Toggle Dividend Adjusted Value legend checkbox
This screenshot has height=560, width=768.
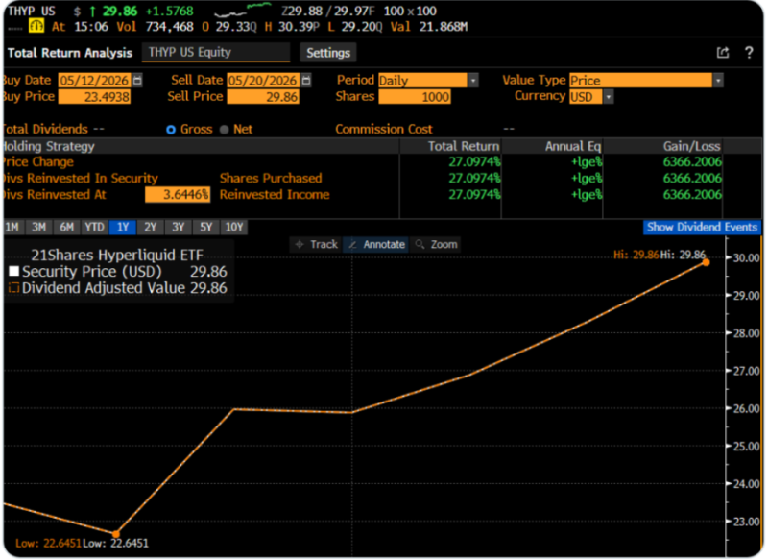click(x=13, y=287)
